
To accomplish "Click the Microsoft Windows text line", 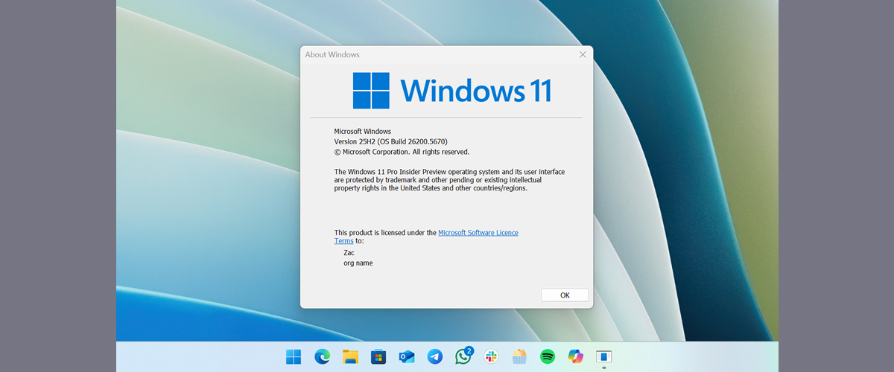I will pyautogui.click(x=363, y=132).
